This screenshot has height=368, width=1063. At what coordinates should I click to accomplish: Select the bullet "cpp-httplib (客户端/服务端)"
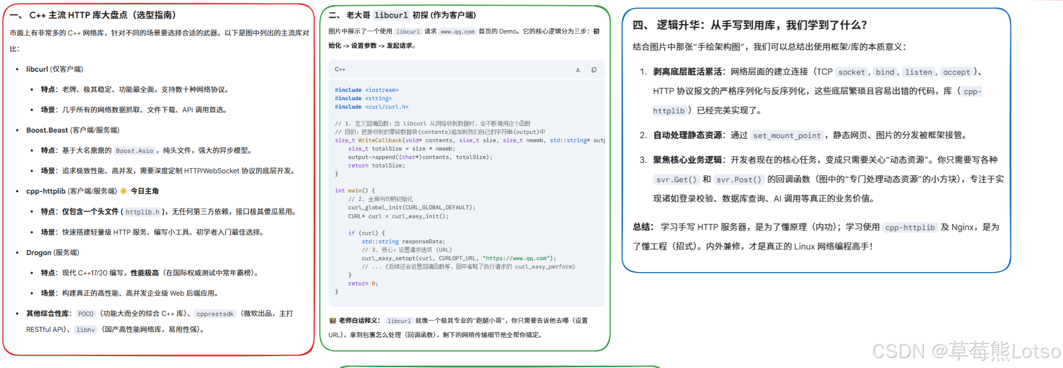(x=71, y=191)
